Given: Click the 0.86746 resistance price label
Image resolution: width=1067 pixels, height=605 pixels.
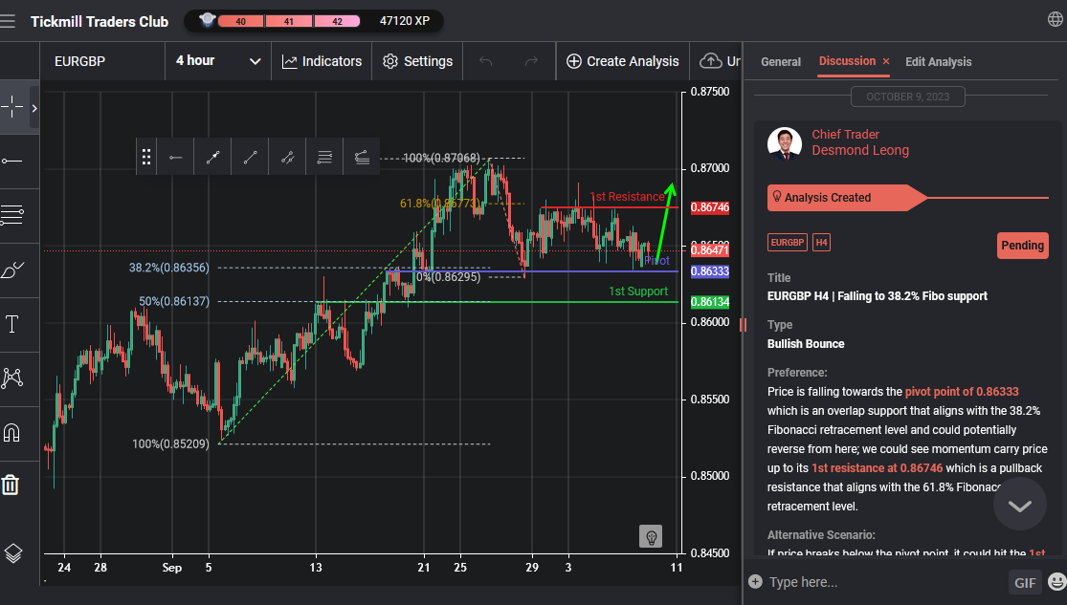Looking at the screenshot, I should pos(710,208).
